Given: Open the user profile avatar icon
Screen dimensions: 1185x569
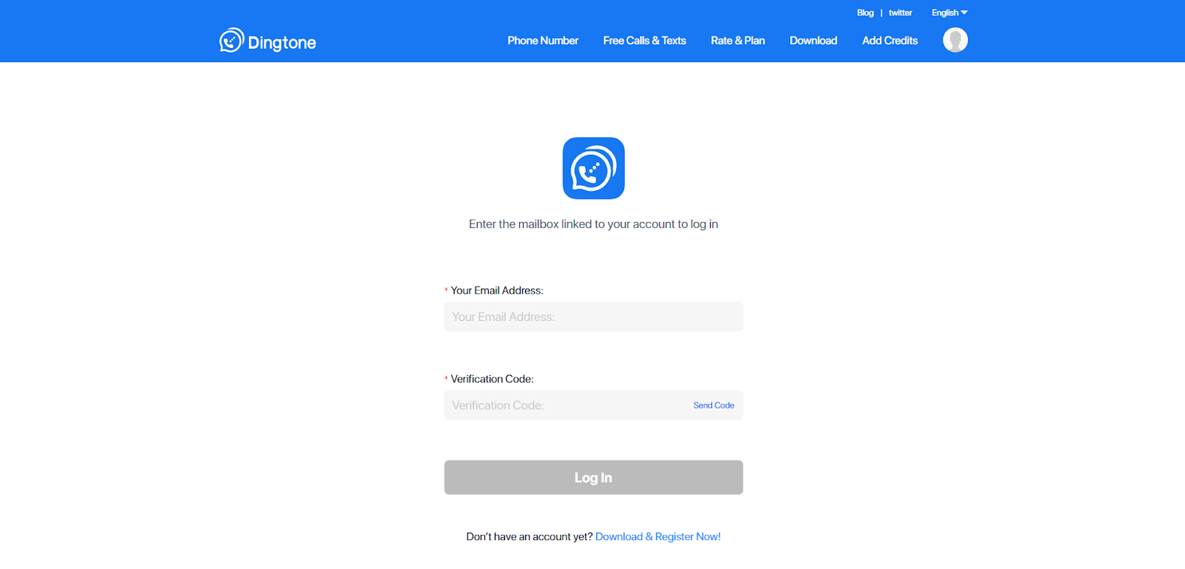Looking at the screenshot, I should pos(955,40).
